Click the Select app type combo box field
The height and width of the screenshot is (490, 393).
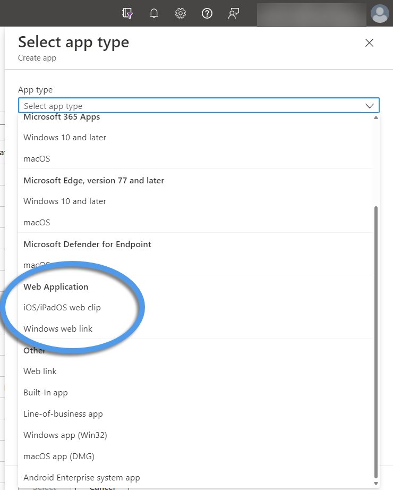pos(199,106)
